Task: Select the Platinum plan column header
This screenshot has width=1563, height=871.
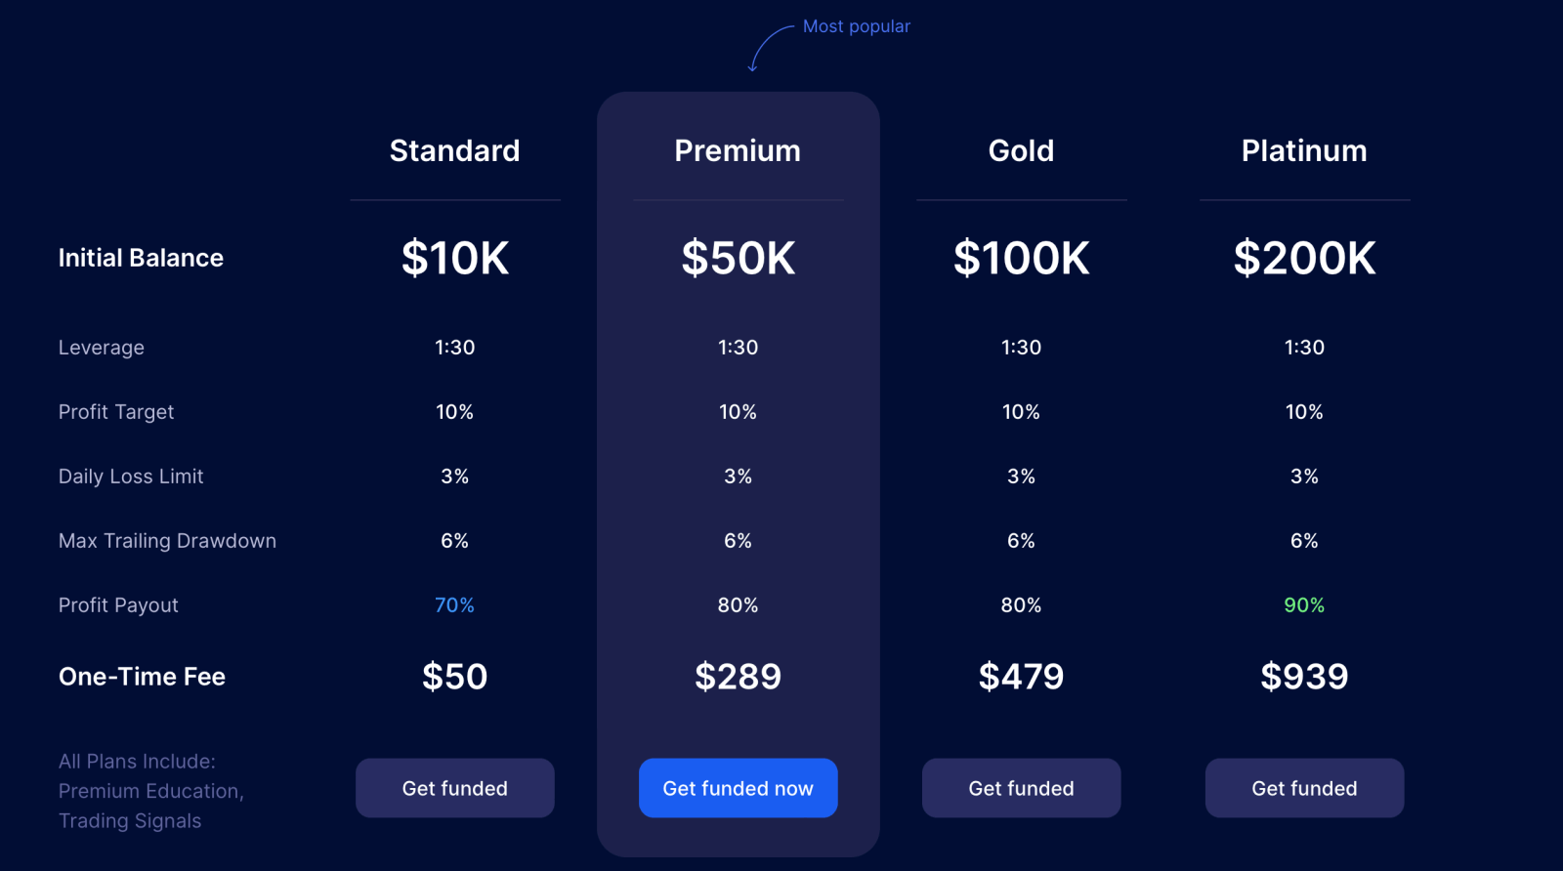Action: point(1304,150)
